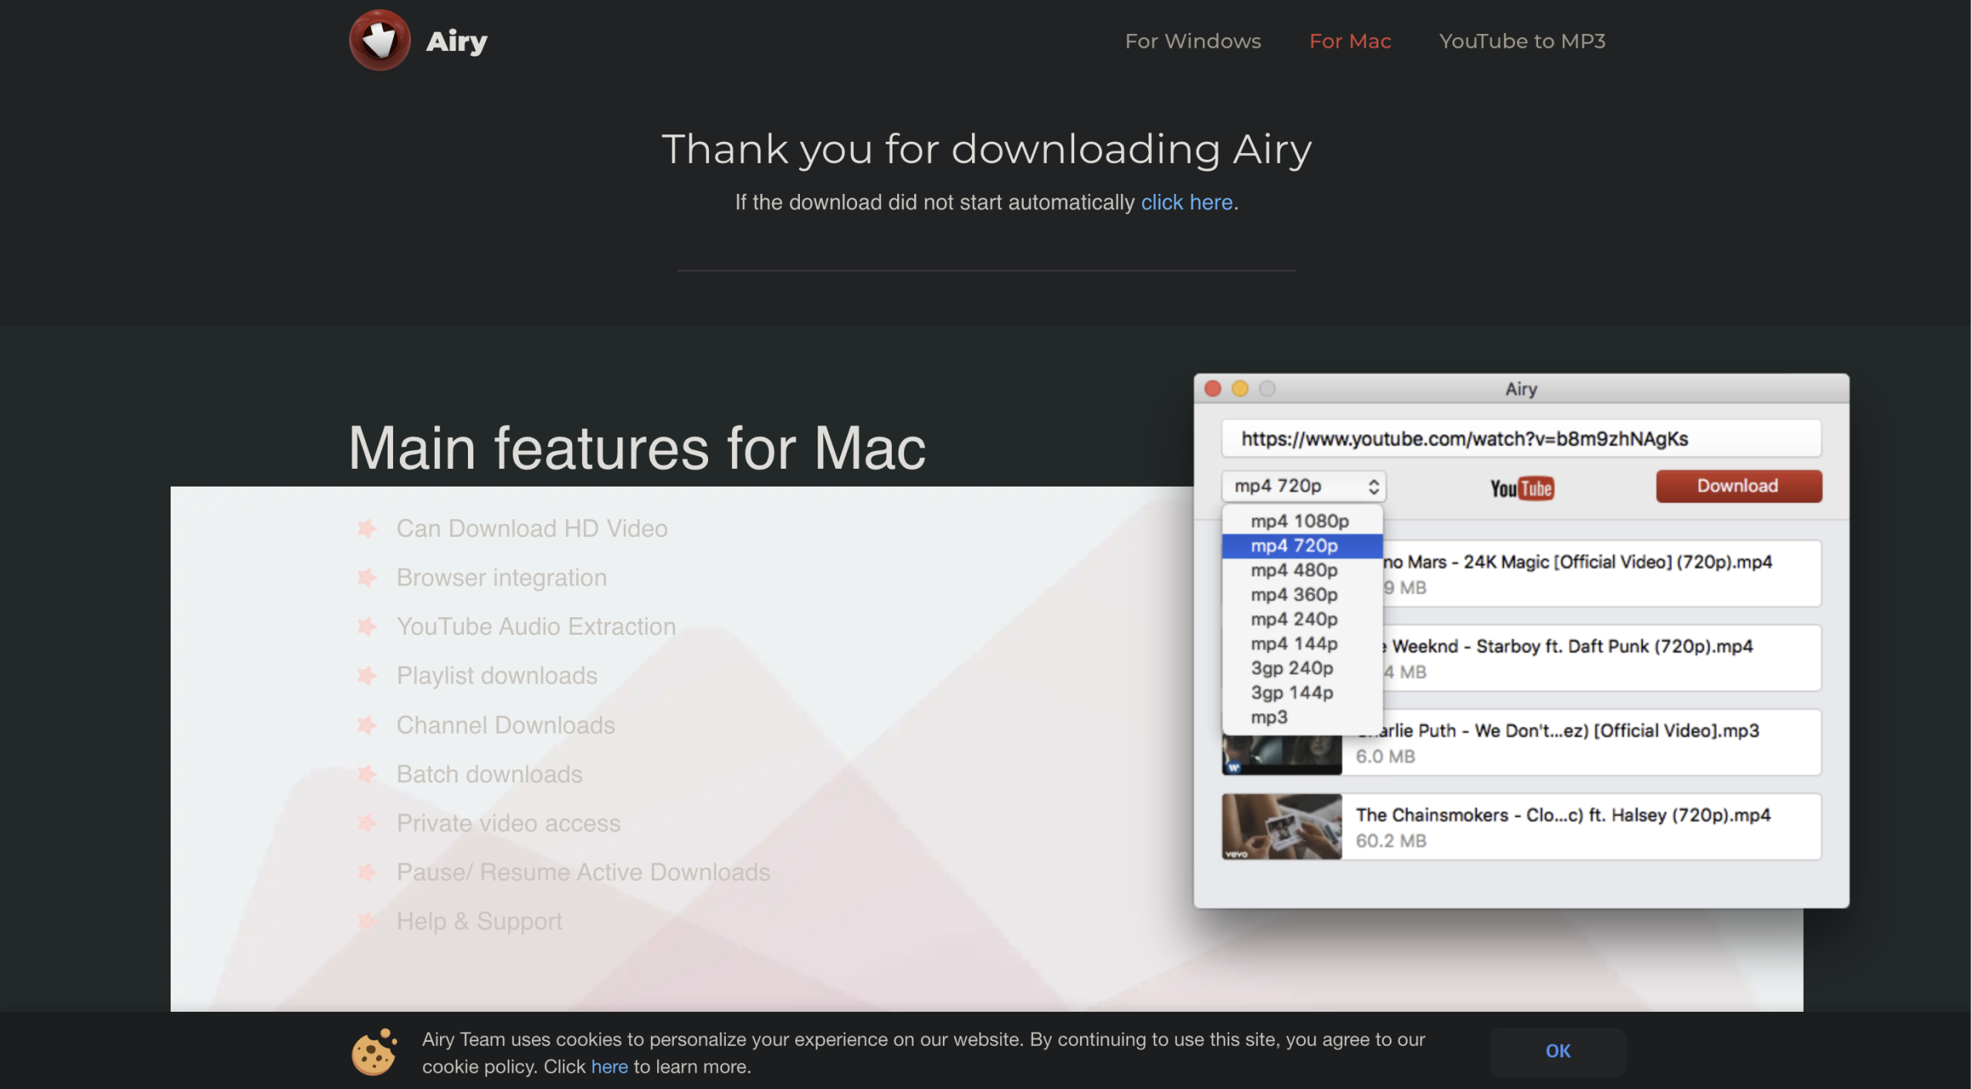This screenshot has width=1972, height=1089.
Task: Close the Airy app window
Action: (x=1212, y=388)
